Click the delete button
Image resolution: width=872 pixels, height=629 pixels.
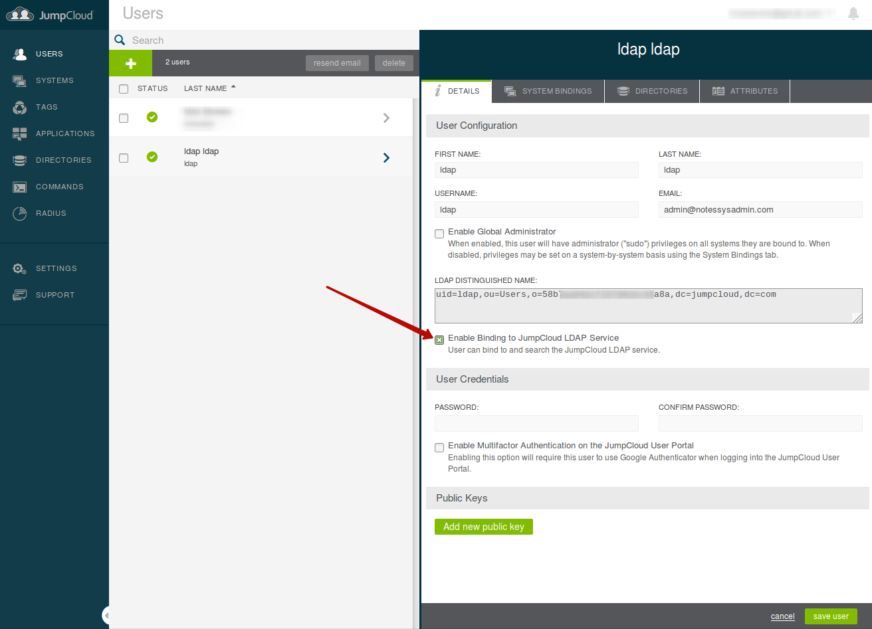pyautogui.click(x=394, y=63)
